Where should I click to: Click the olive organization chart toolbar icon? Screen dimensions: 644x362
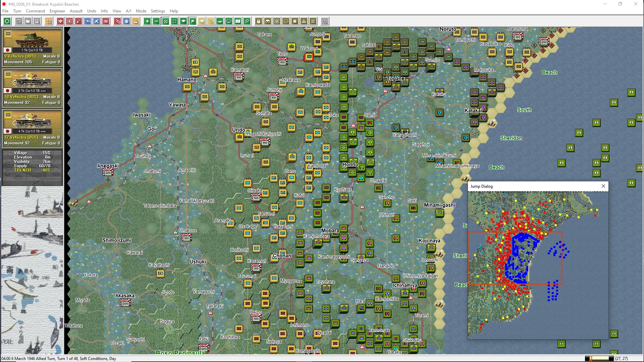coord(304,21)
